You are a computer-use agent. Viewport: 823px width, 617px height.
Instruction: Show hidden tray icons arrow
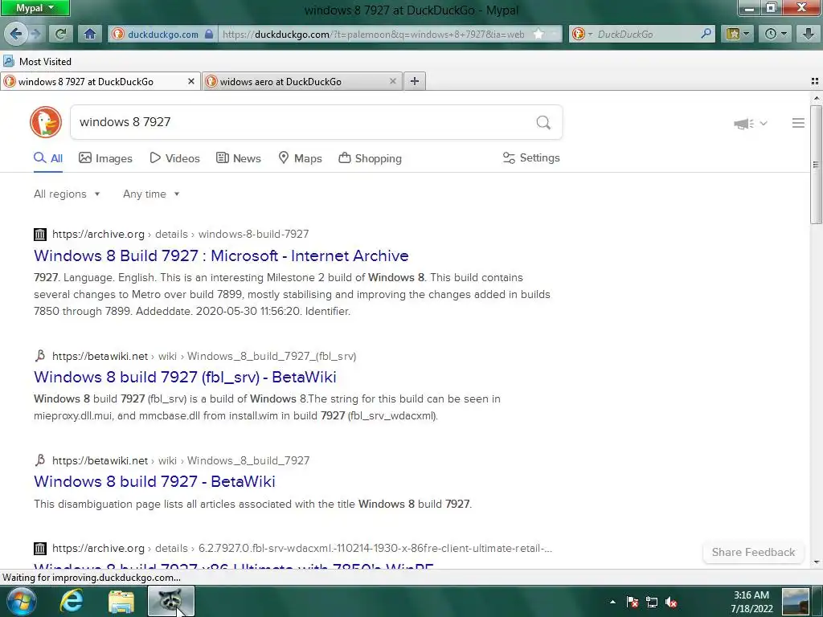click(612, 602)
